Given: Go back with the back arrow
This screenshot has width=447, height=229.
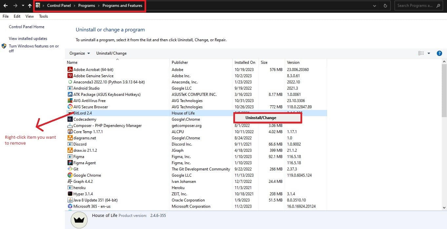Looking at the screenshot, I should [x=6, y=6].
